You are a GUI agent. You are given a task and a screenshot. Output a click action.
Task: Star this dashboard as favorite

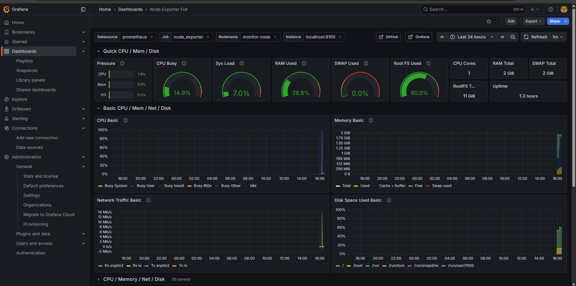click(x=489, y=21)
